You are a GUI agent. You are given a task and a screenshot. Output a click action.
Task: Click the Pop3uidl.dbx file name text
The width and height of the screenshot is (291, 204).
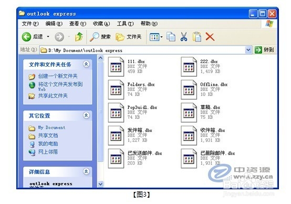(x=142, y=107)
